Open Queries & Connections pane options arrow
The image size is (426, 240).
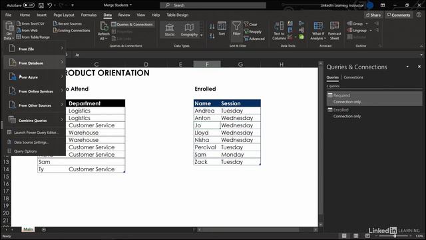407,67
